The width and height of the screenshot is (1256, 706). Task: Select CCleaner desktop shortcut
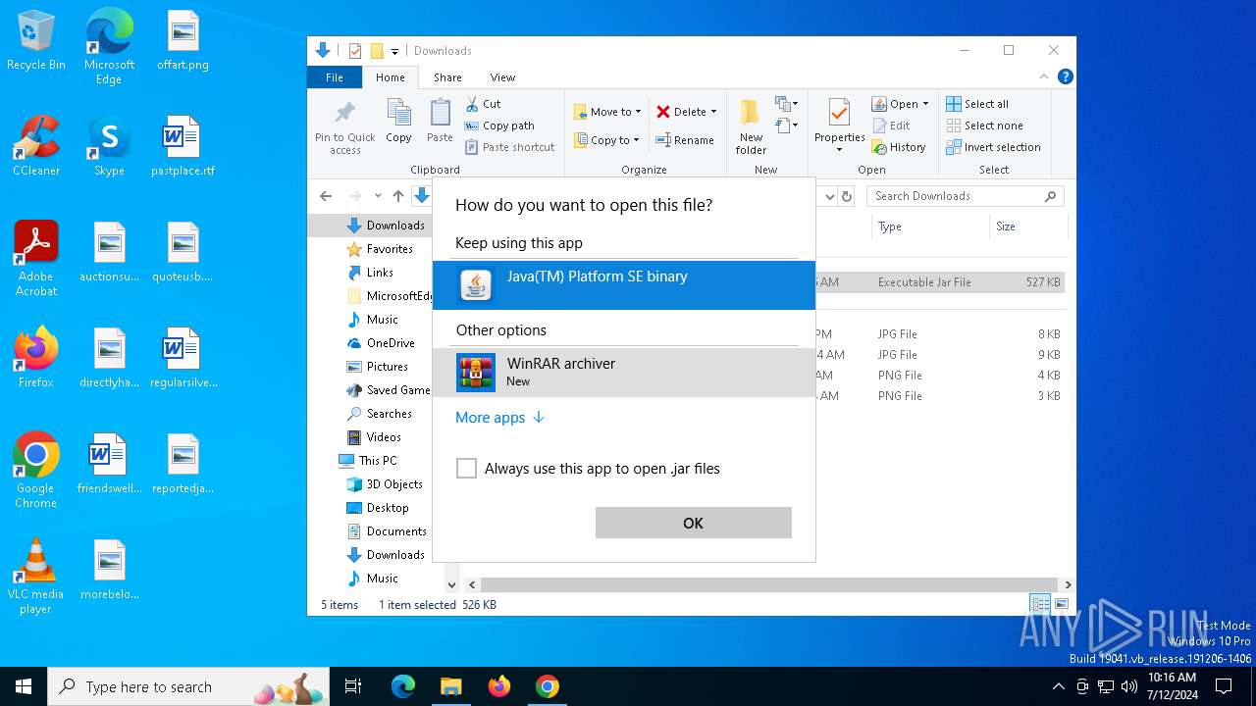36,146
